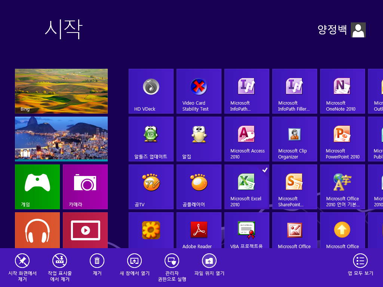Screen dimensions: 383x287
Task: Click 작업 표시줄에서 제거 (unpin from taskbar)
Action: (60, 268)
